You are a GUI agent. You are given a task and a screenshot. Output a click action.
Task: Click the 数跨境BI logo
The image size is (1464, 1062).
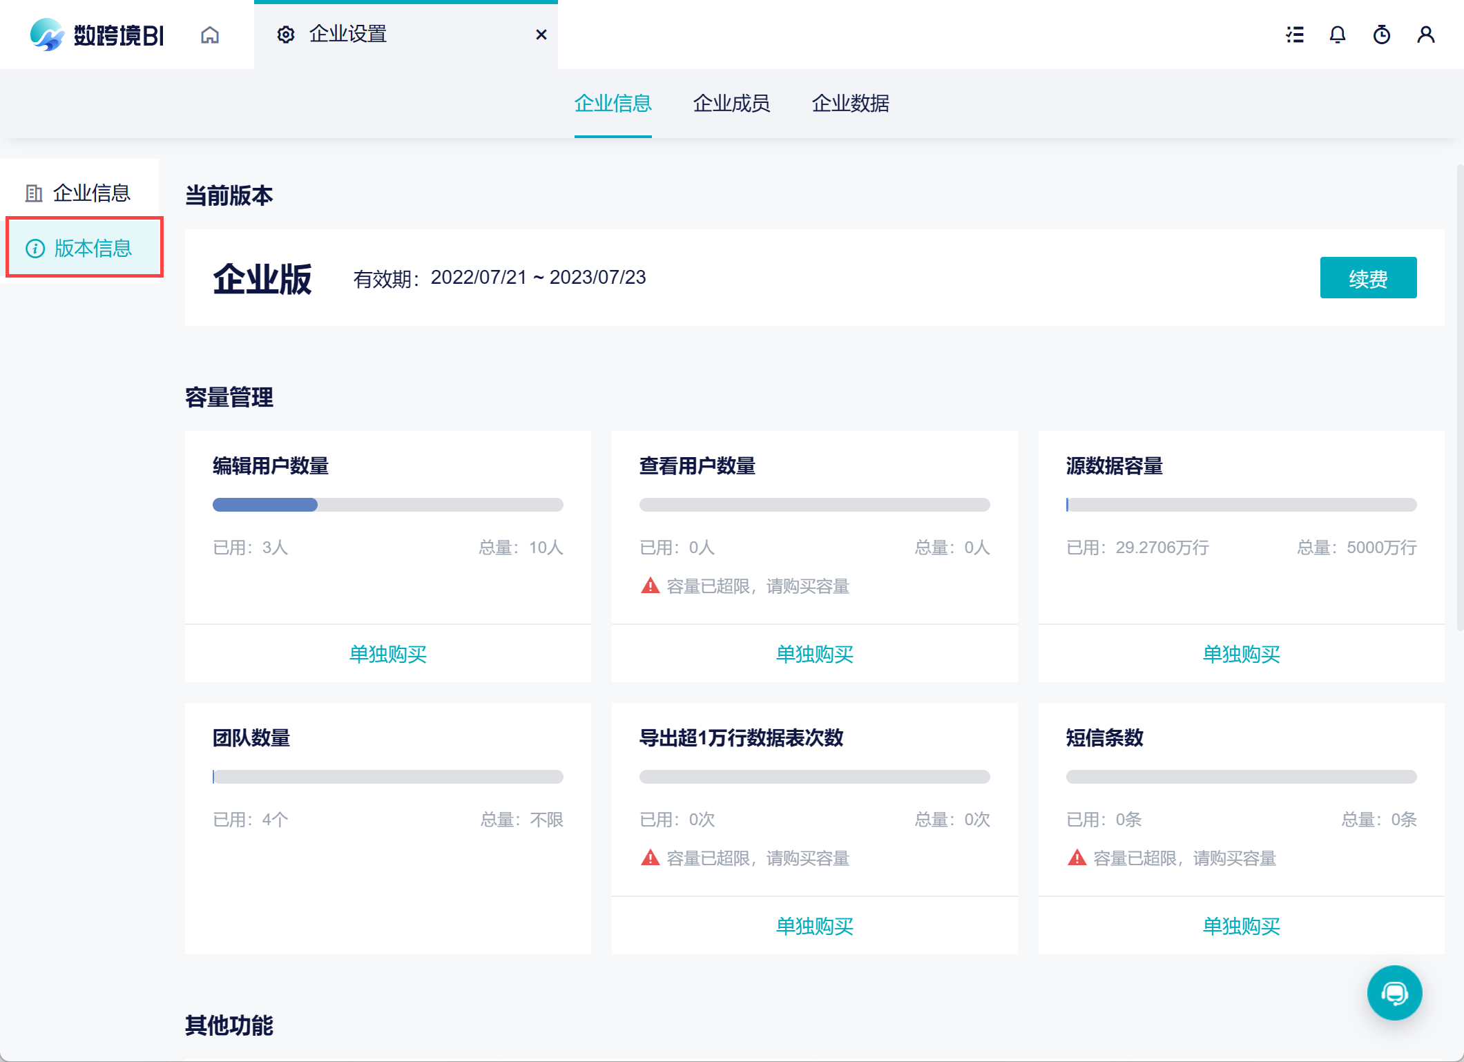[x=97, y=35]
